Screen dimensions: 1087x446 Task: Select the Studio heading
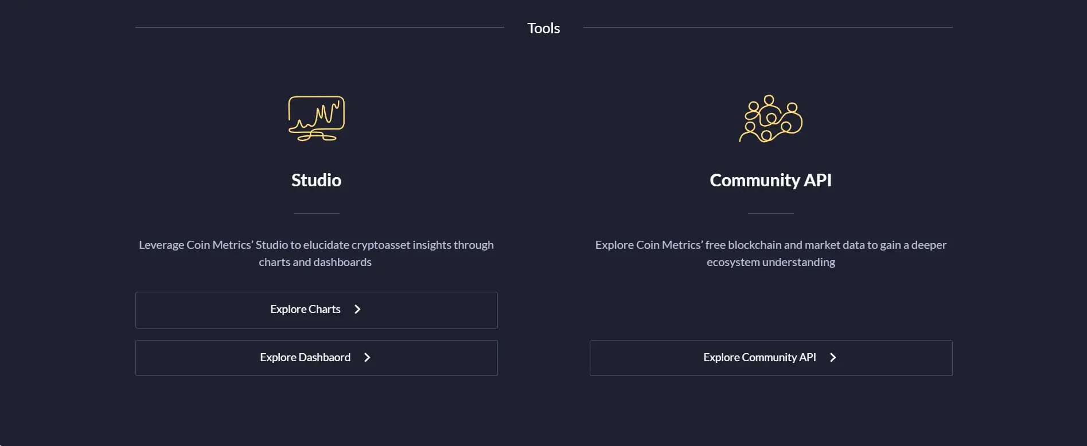click(x=316, y=180)
